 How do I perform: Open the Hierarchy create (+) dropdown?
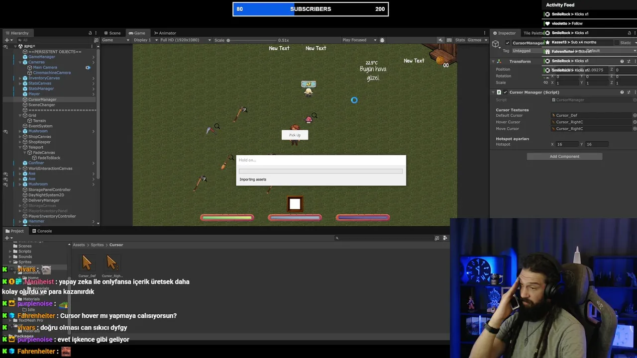(8, 40)
